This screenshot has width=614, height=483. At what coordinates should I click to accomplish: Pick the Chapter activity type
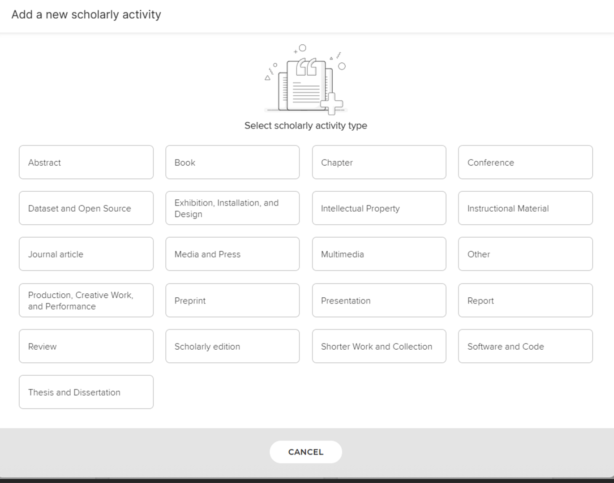(379, 162)
